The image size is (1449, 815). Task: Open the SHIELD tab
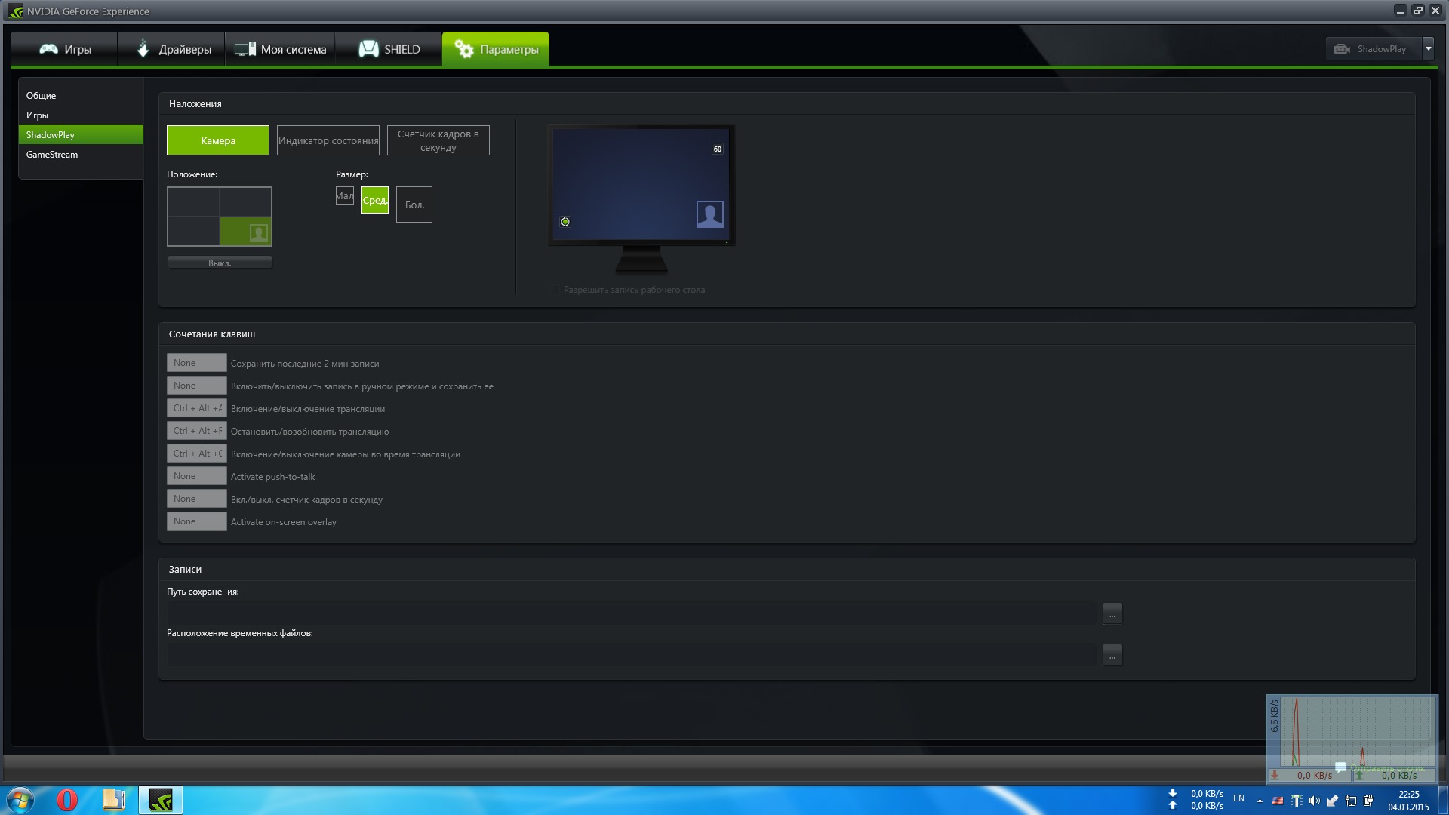click(x=389, y=50)
